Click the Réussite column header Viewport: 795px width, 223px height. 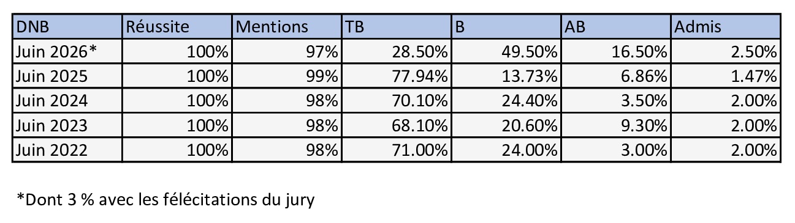[x=177, y=27]
